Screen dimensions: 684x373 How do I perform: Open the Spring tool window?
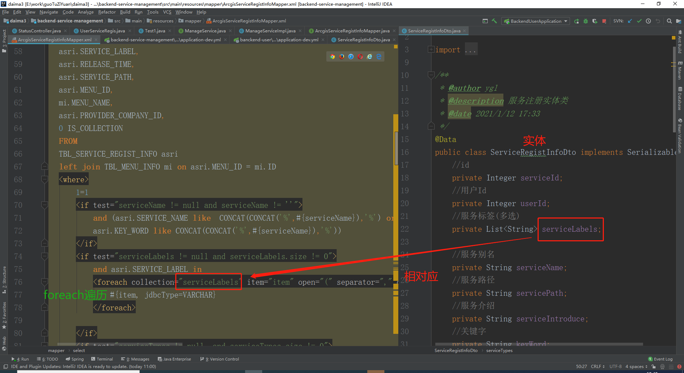tap(75, 359)
